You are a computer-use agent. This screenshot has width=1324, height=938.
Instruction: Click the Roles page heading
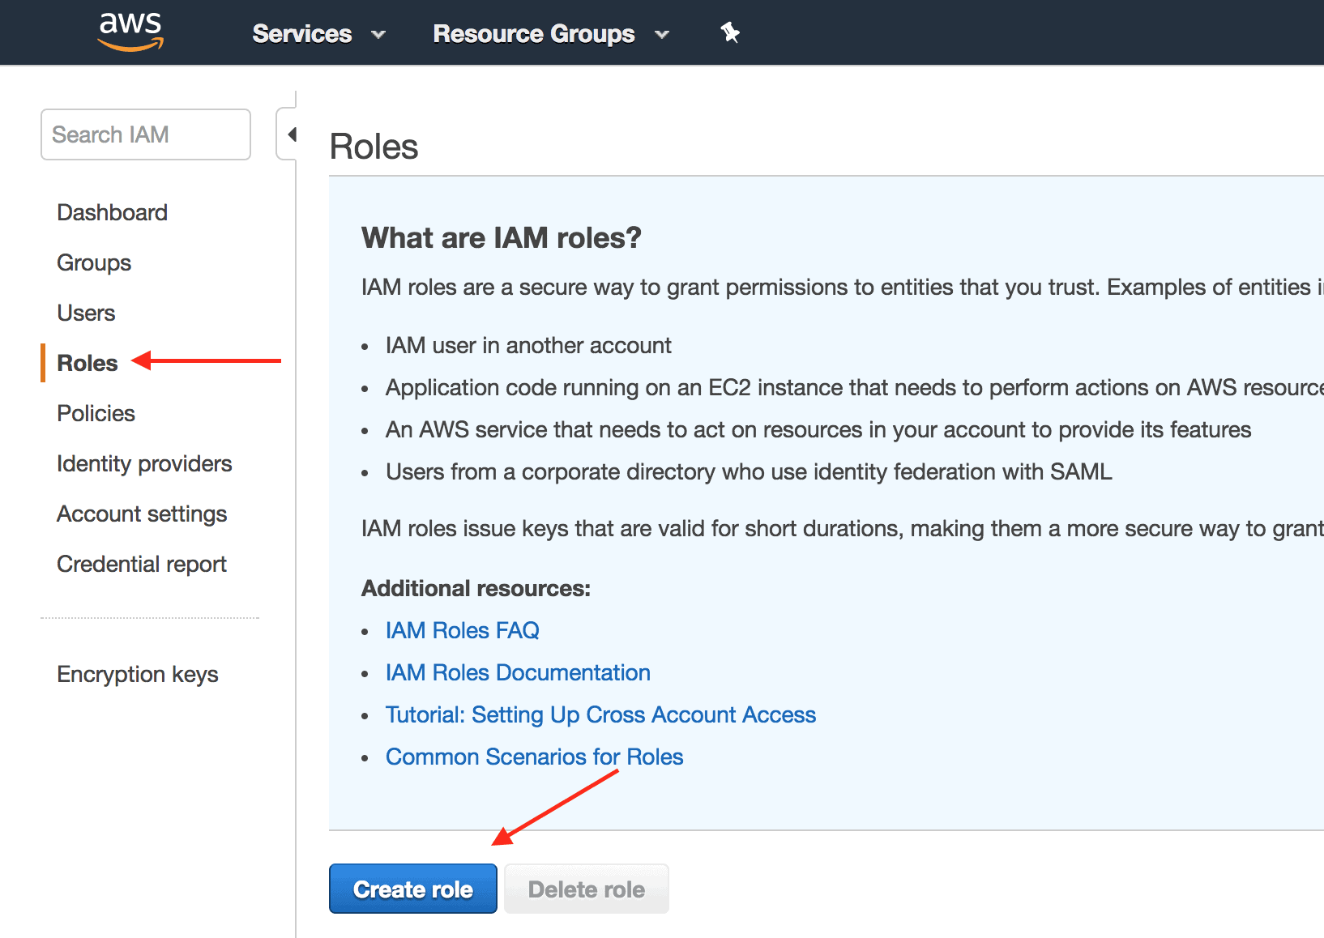click(374, 147)
